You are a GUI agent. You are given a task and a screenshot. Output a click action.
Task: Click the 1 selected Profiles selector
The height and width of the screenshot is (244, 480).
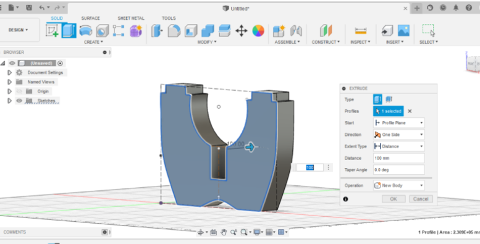pos(388,111)
